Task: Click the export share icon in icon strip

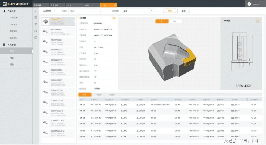Action: click(x=35, y=37)
